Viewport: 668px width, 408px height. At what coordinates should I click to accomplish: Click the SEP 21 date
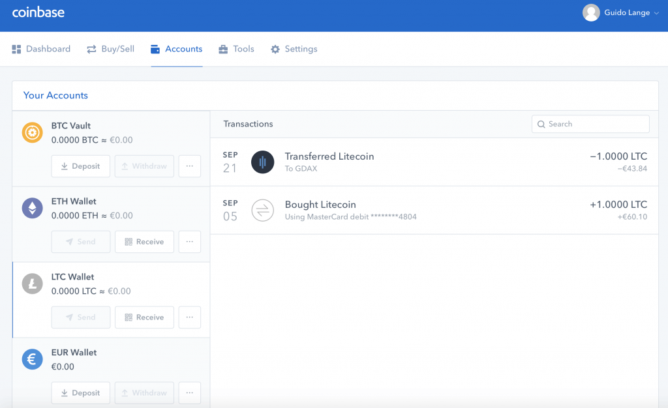pyautogui.click(x=230, y=162)
